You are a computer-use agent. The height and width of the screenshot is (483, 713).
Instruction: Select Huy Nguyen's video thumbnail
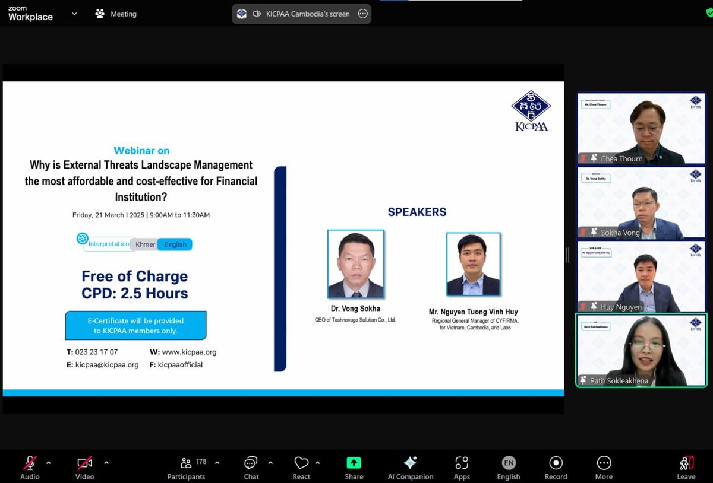(641, 277)
